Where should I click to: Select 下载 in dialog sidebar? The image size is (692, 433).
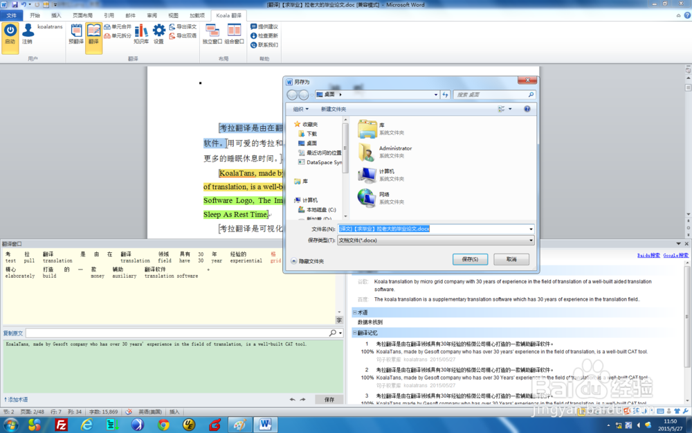(308, 134)
